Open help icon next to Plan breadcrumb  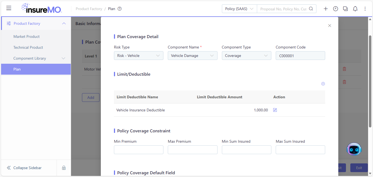[119, 9]
